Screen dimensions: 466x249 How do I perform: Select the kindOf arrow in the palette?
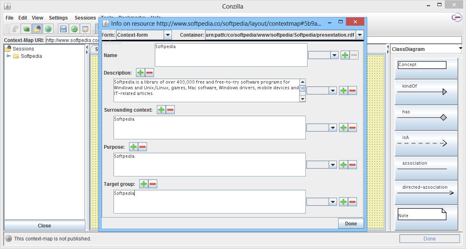[x=426, y=92]
